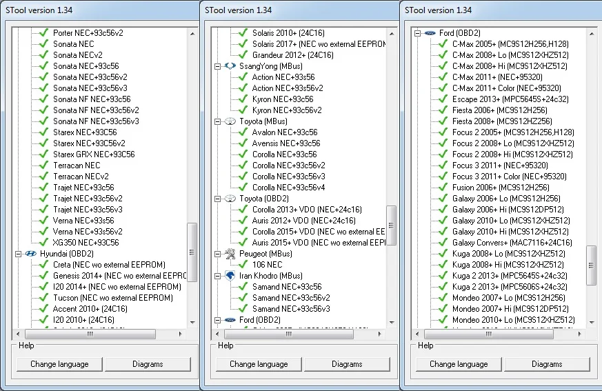Click green checkmark beside Sonata NEC

coord(43,43)
